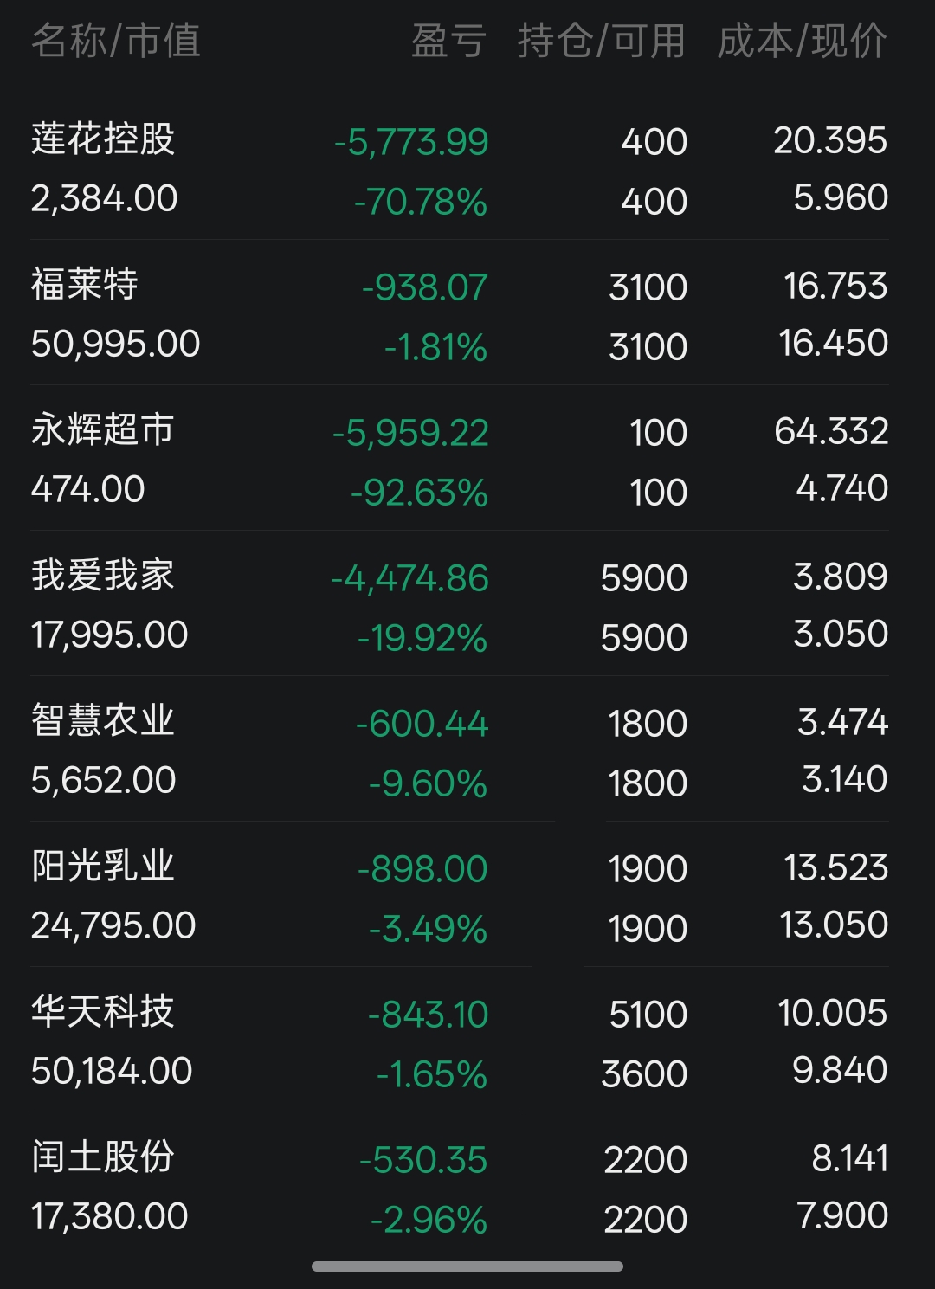Tap the 3600 available shares figure
Image resolution: width=935 pixels, height=1289 pixels.
(x=644, y=1074)
